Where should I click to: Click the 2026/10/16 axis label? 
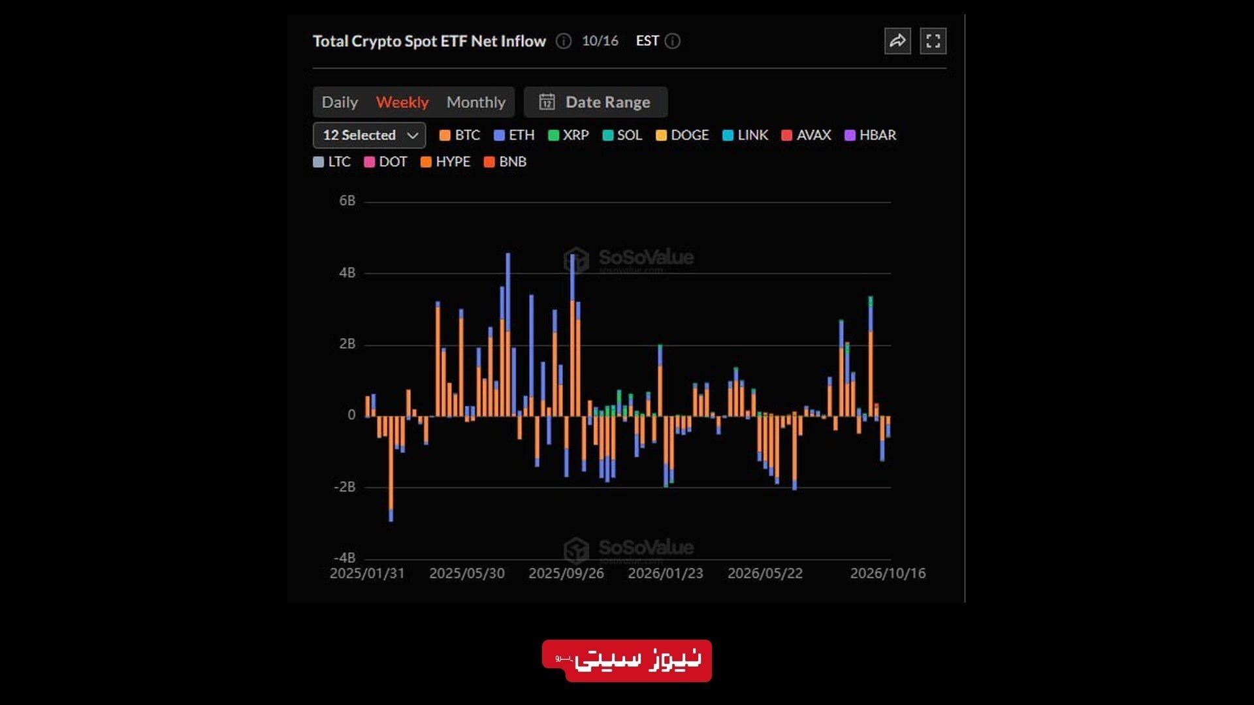pyautogui.click(x=888, y=573)
